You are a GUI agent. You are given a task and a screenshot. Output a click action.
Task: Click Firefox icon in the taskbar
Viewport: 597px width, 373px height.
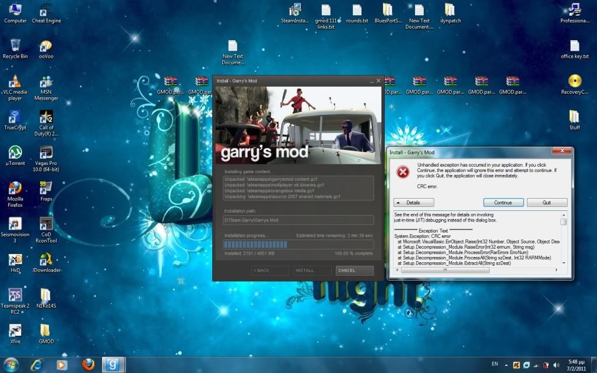[x=89, y=364]
